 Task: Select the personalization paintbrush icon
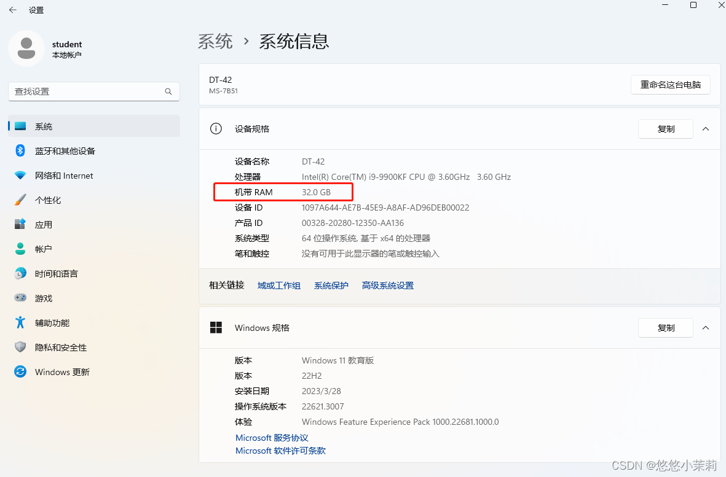[x=20, y=200]
